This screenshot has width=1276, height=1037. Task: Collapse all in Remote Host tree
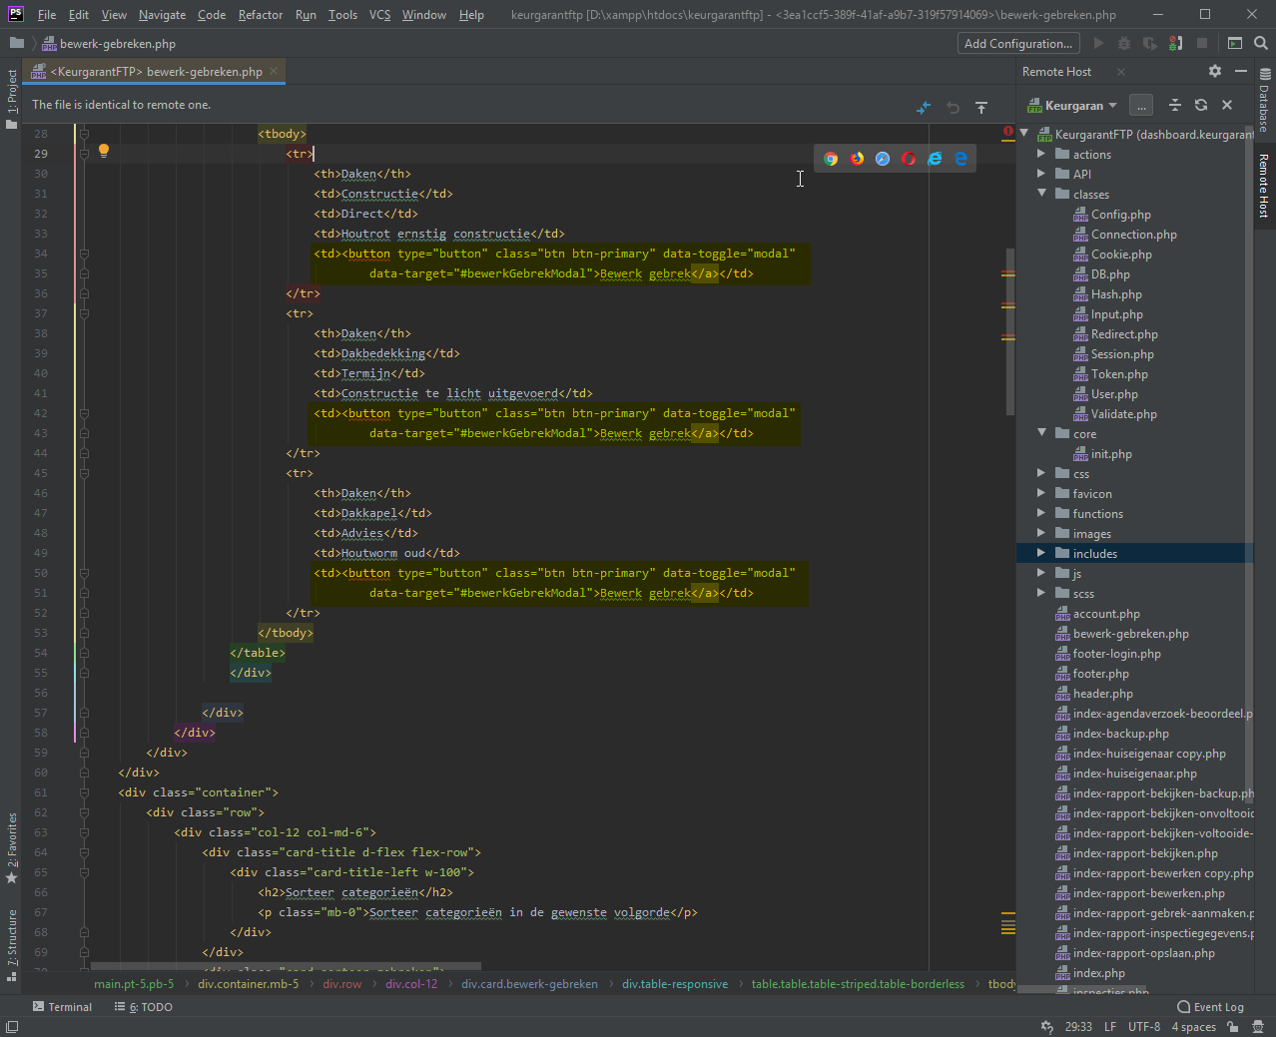[1175, 105]
